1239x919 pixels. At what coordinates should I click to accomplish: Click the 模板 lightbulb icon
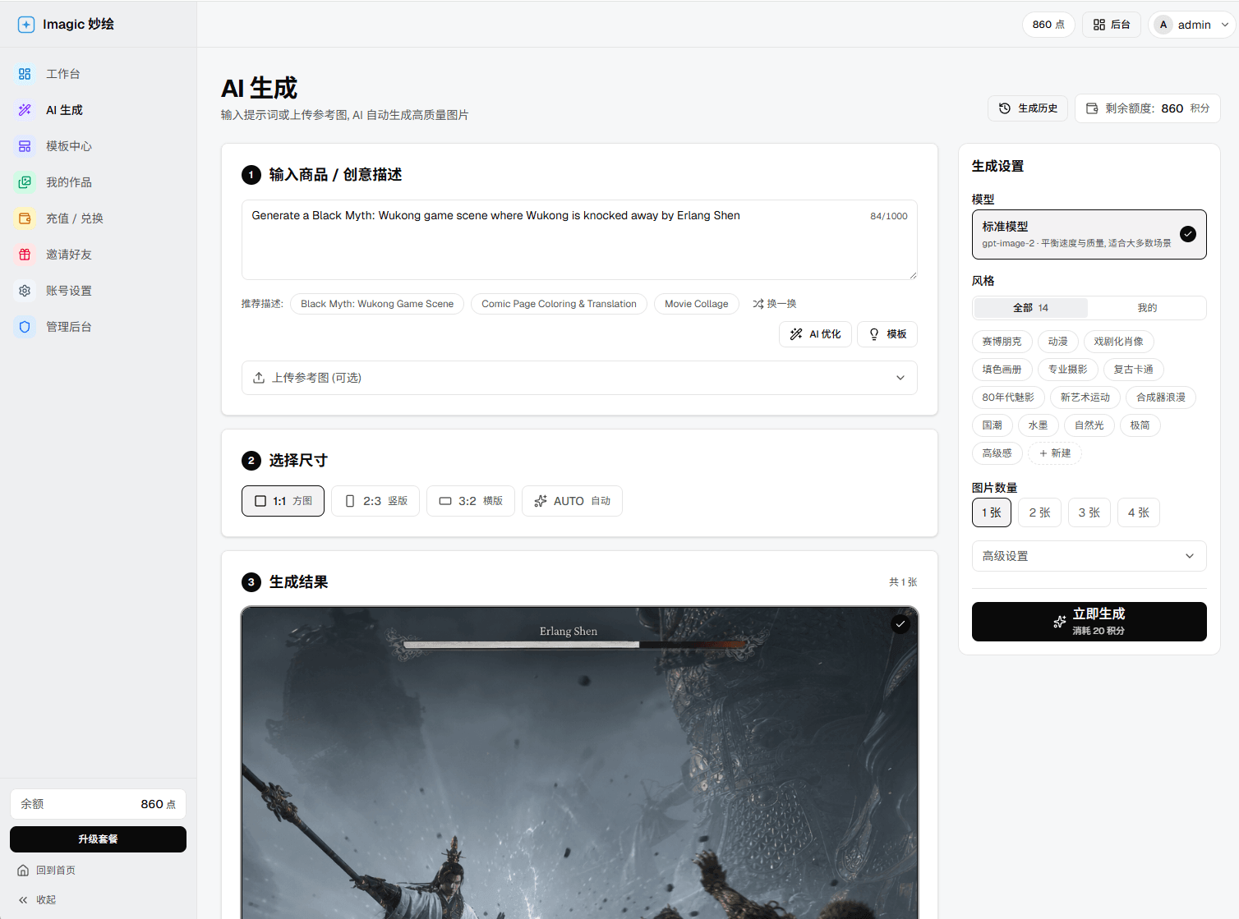tap(874, 334)
